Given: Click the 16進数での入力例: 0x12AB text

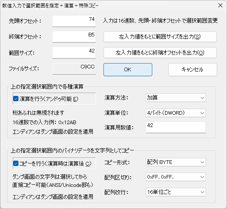Looking at the screenshot, I should coord(44,123).
